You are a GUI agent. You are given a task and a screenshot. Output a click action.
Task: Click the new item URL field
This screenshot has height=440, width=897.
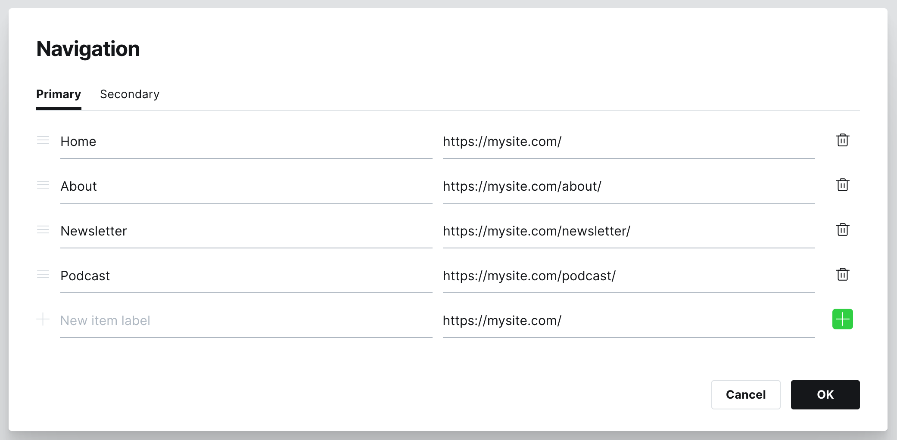pyautogui.click(x=629, y=321)
